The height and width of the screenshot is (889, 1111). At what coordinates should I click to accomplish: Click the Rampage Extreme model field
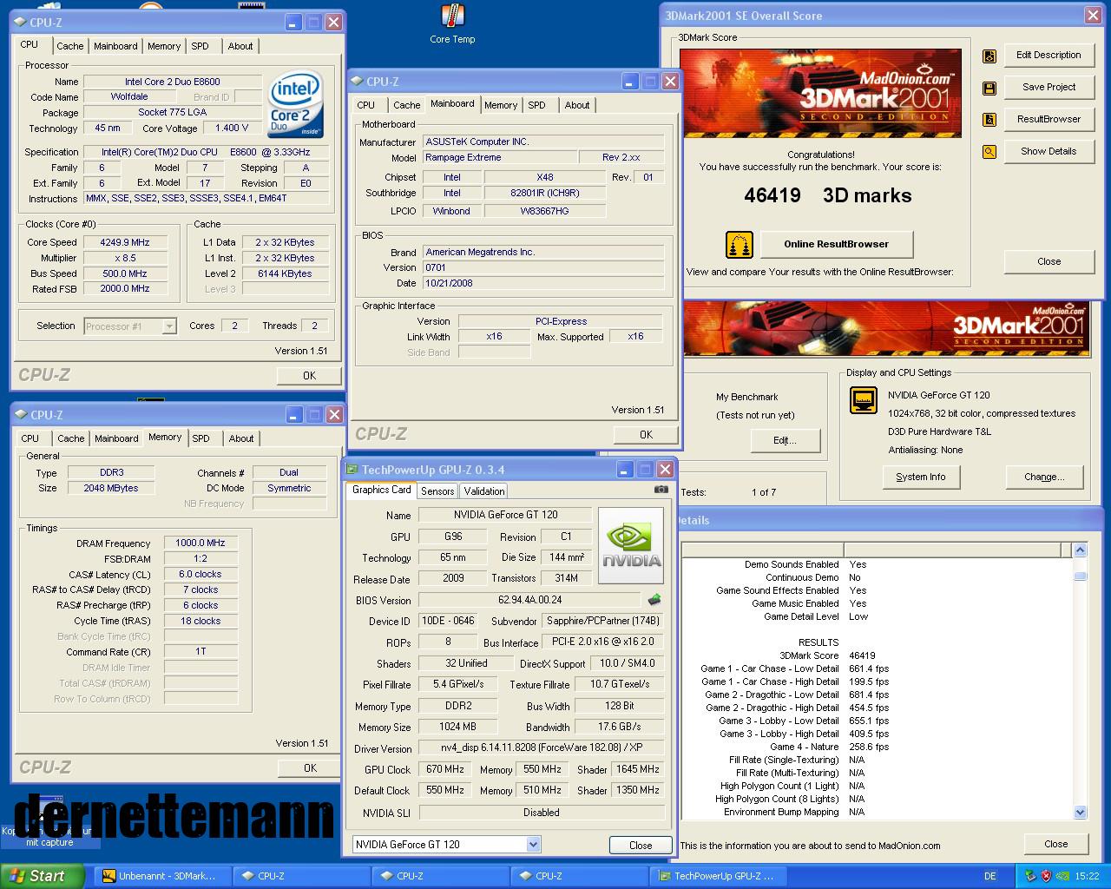pyautogui.click(x=501, y=157)
